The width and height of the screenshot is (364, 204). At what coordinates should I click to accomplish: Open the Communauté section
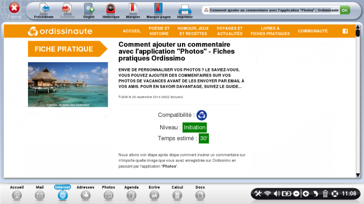312,31
